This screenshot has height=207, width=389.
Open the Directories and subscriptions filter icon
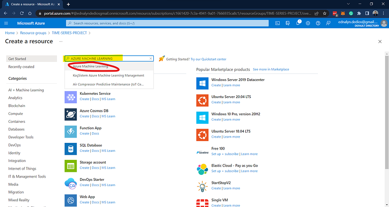tap(288, 23)
